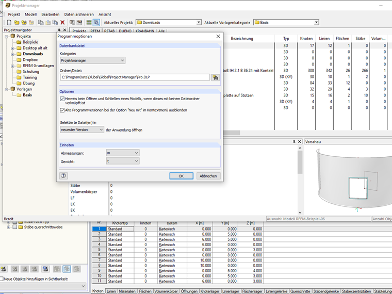392x294 pixels.
Task: Click the folder icon of Dropbox project
Action: pyautogui.click(x=19, y=60)
